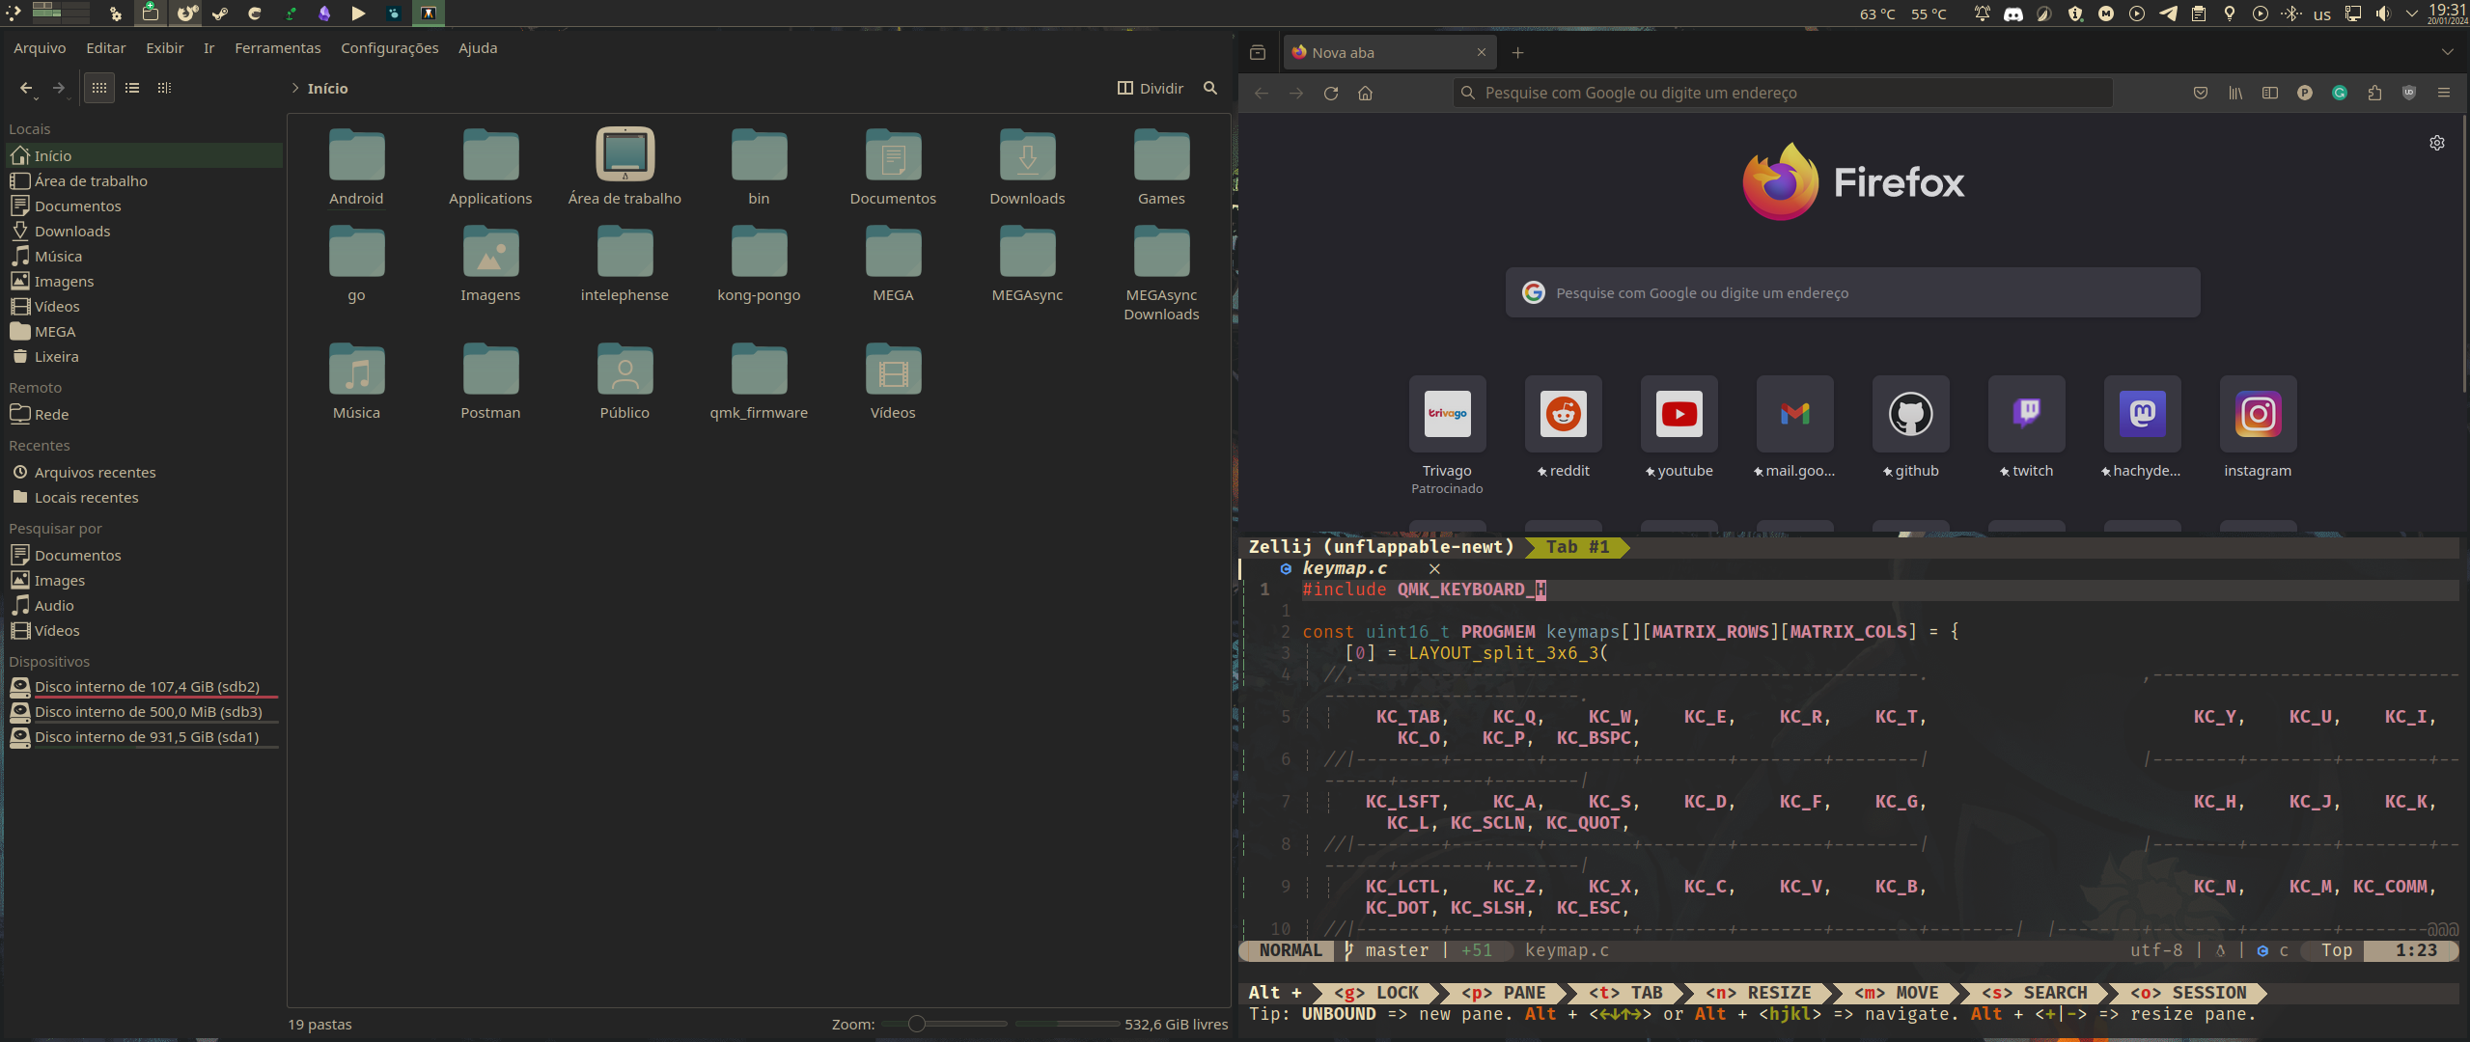Open Firefox library icon in toolbar
The image size is (2470, 1042).
pos(2235,93)
